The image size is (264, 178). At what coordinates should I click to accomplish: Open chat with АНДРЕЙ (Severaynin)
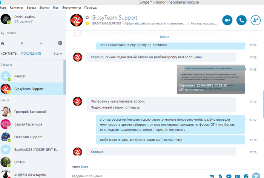coord(32,174)
